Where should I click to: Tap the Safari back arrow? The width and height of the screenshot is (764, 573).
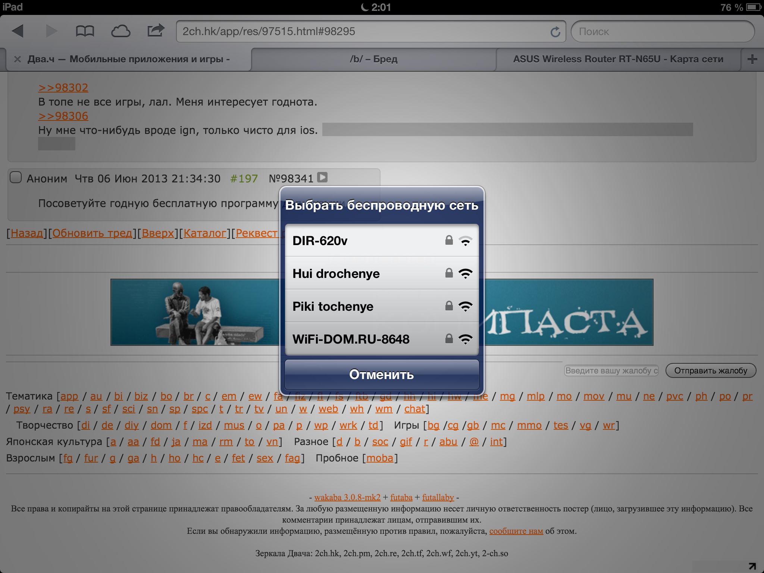[18, 31]
